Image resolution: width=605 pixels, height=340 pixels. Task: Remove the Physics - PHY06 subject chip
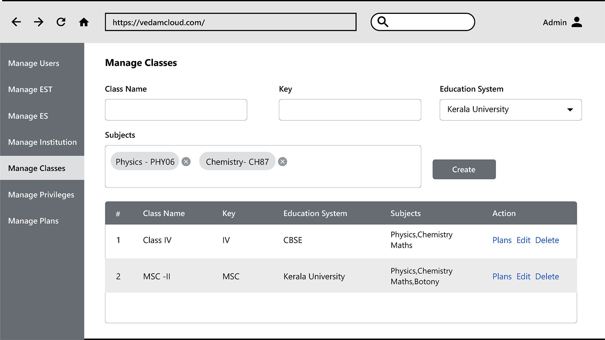186,162
